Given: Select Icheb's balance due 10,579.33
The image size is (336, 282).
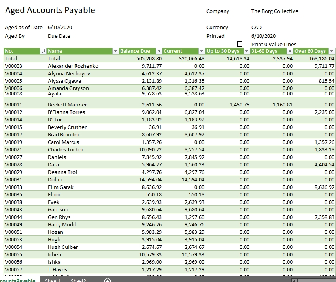Looking at the screenshot, I should pyautogui.click(x=151, y=254).
